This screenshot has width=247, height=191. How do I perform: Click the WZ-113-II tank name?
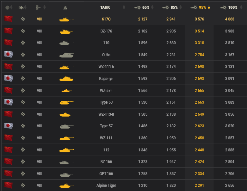coord(106,114)
